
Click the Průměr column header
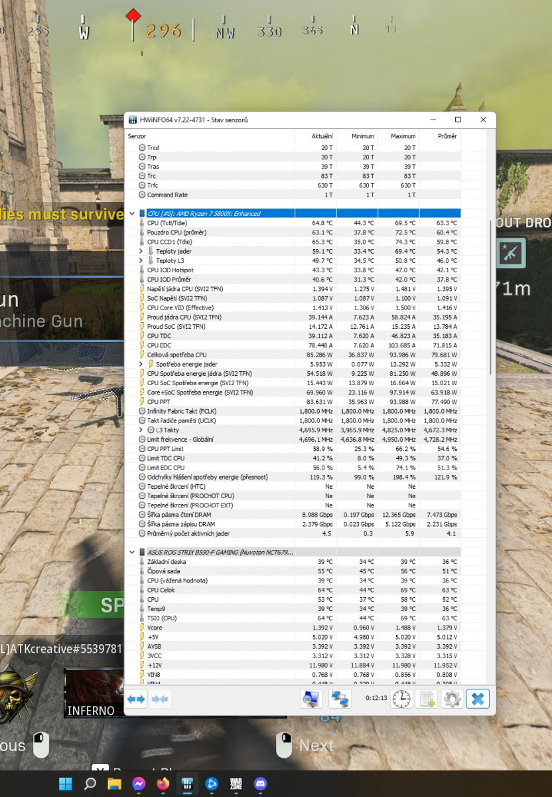click(x=447, y=136)
